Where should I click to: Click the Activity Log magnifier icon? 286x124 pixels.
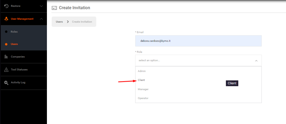click(x=6, y=82)
